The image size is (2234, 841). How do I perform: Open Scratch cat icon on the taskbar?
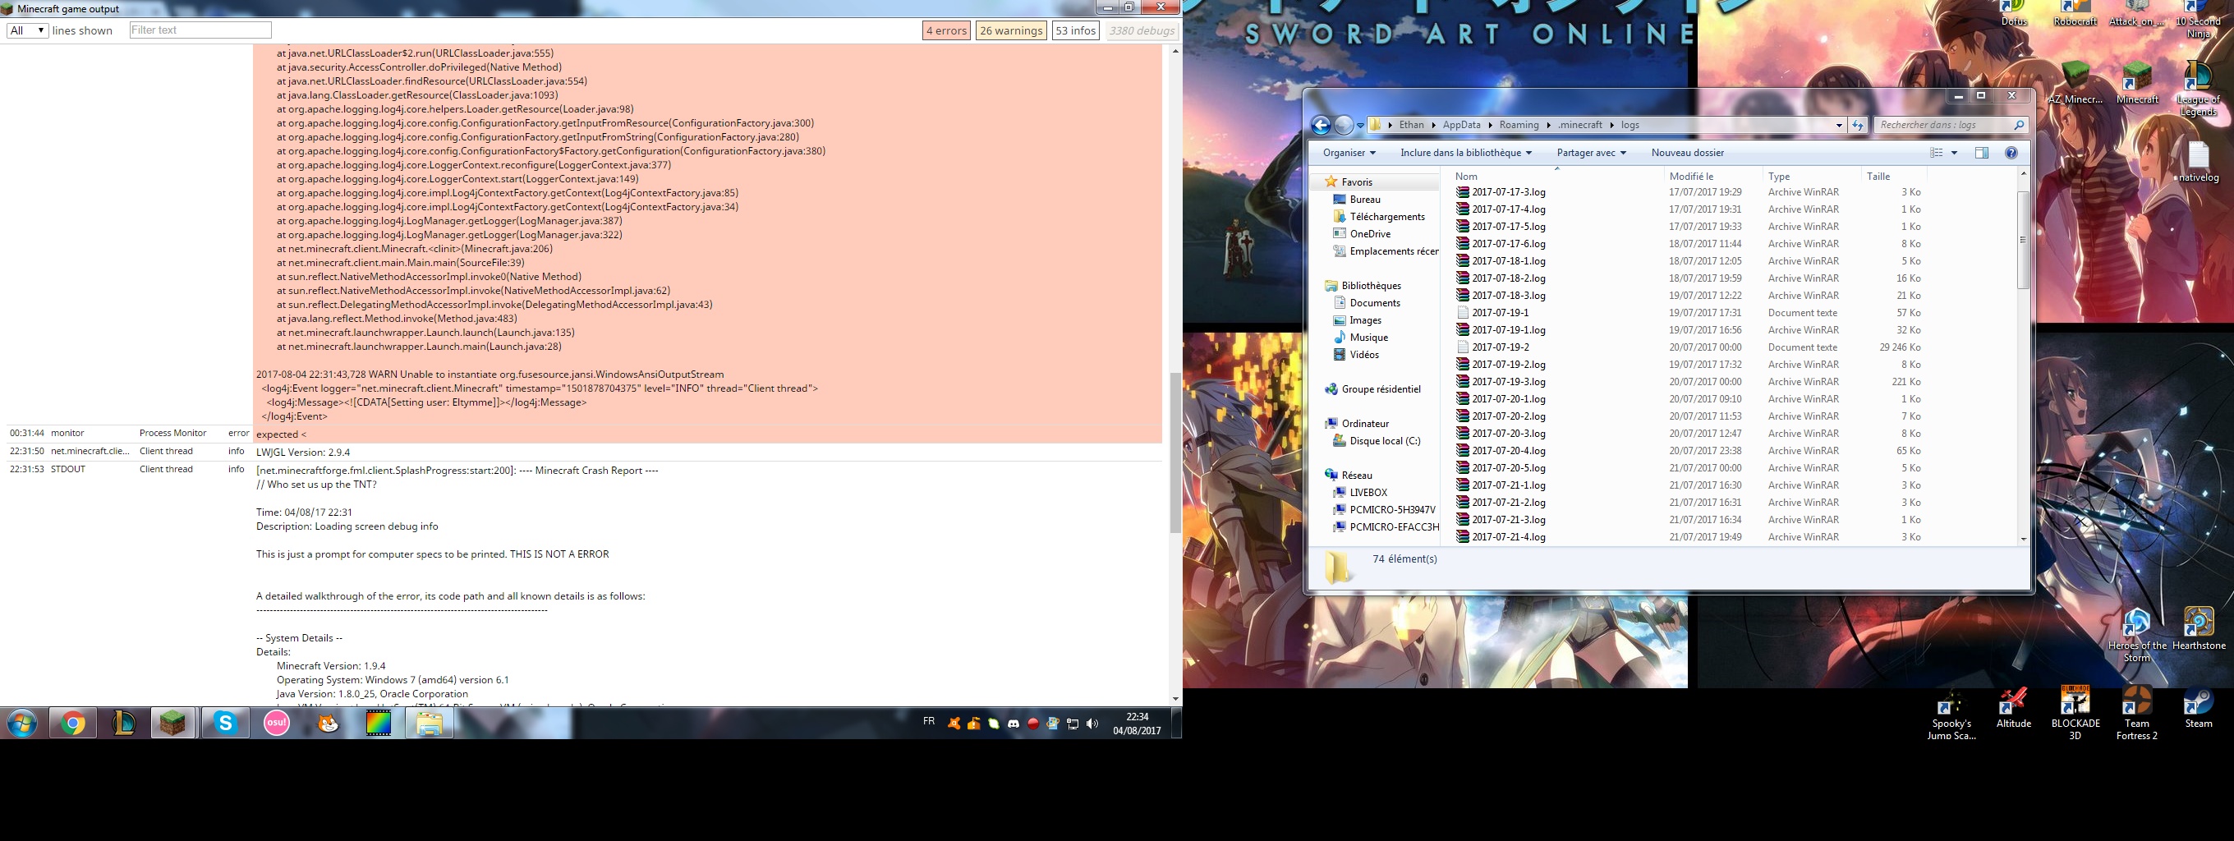(x=328, y=723)
